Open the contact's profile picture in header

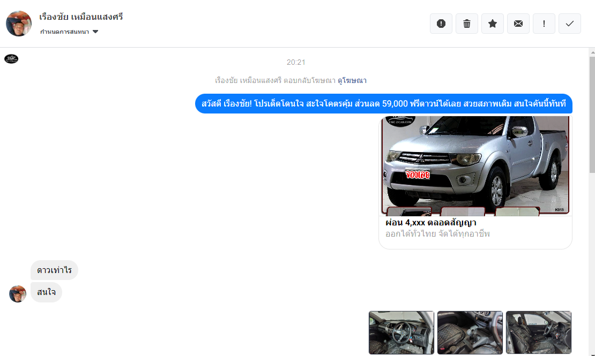coord(19,24)
